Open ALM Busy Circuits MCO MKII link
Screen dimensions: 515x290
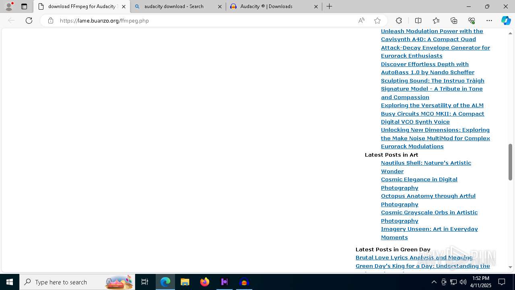(x=433, y=114)
